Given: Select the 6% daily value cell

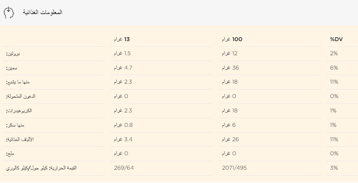Looking at the screenshot, I should tap(334, 68).
